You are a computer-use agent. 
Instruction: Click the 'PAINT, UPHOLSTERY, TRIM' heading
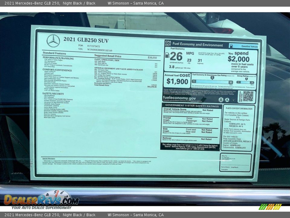coord(107,60)
